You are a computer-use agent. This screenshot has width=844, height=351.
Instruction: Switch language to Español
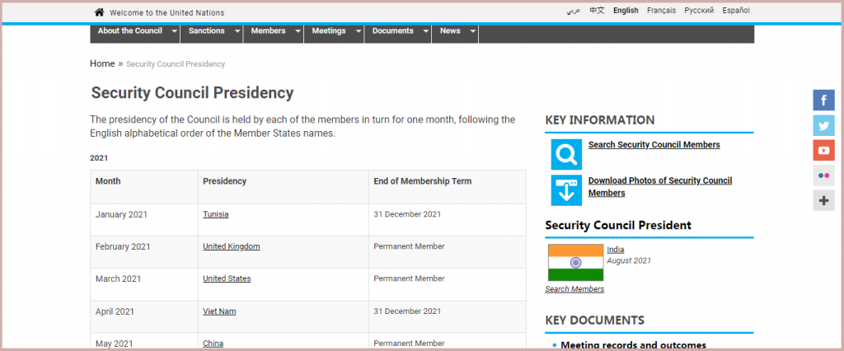pos(736,10)
